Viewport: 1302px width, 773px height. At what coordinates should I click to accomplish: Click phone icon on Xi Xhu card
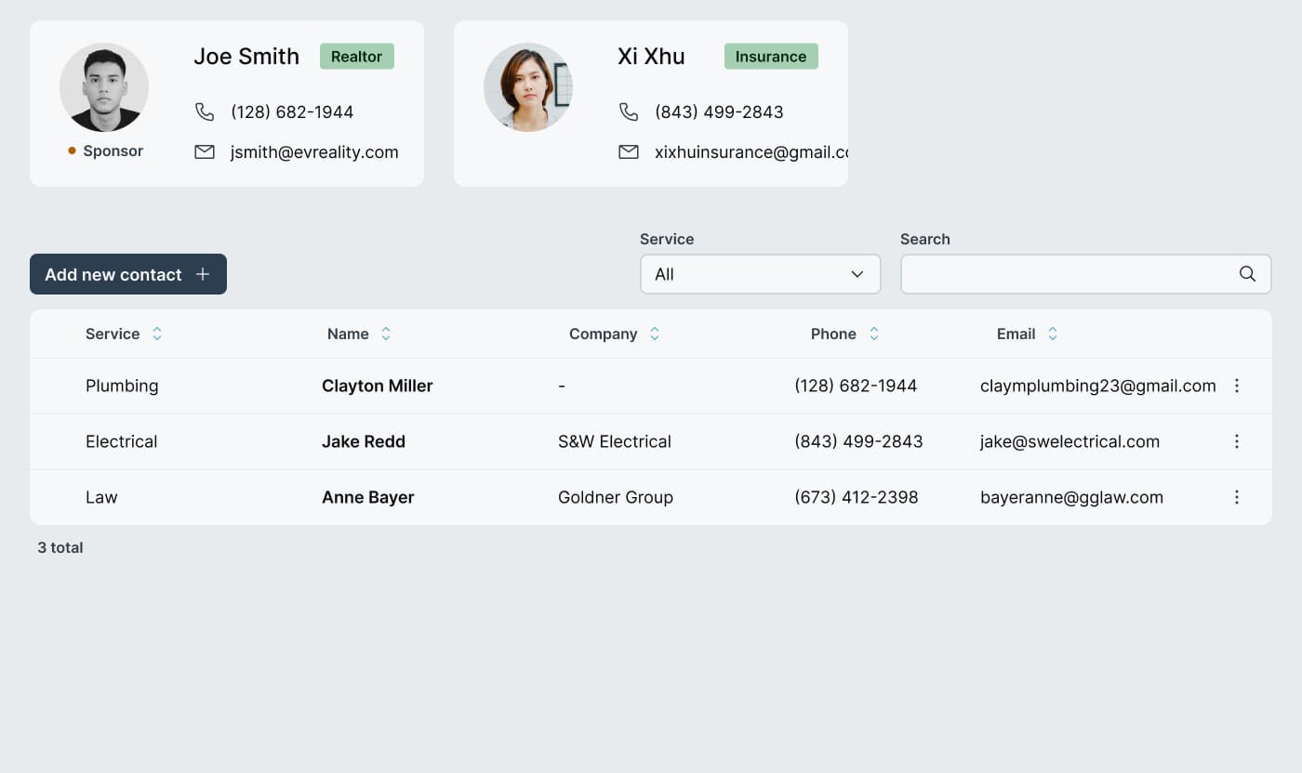[x=629, y=111]
